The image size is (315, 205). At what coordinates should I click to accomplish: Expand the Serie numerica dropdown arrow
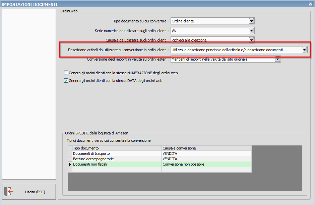click(x=251, y=31)
